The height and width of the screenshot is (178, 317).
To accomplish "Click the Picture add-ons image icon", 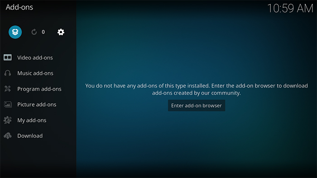I will [x=8, y=104].
